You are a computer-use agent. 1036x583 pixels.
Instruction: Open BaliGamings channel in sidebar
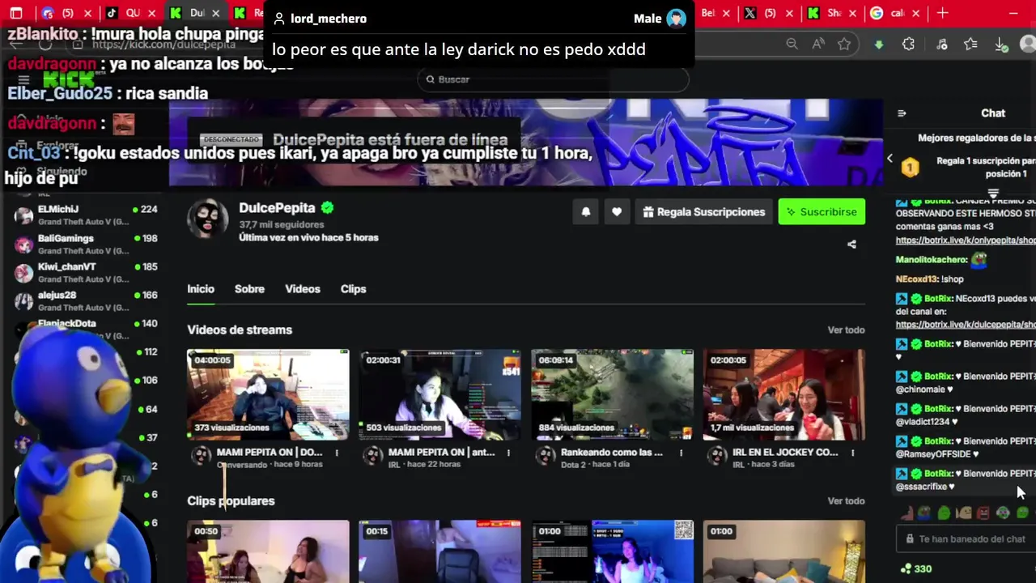(86, 245)
